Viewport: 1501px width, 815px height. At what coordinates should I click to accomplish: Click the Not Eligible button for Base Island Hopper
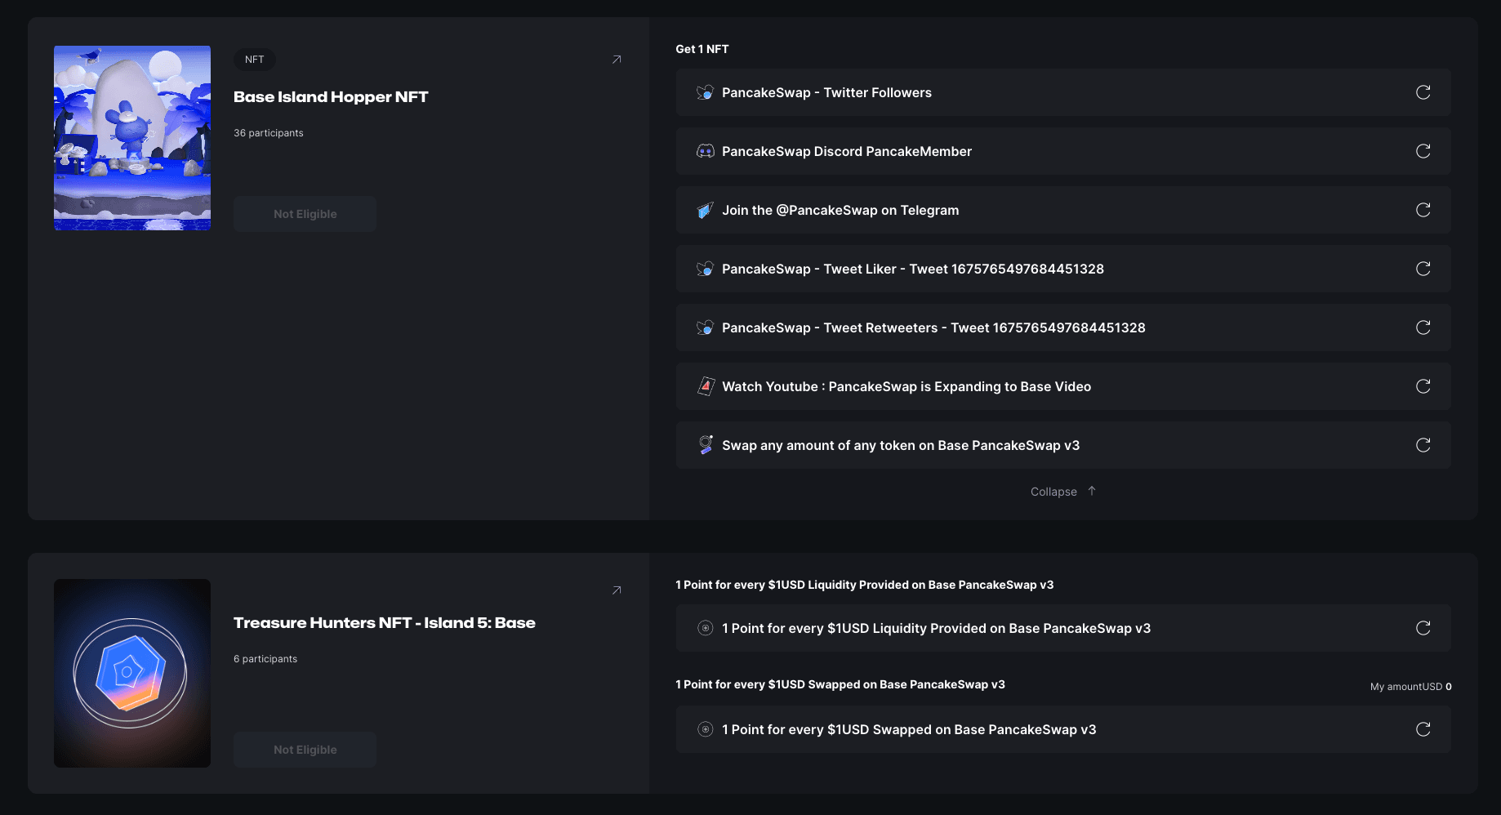pos(305,214)
